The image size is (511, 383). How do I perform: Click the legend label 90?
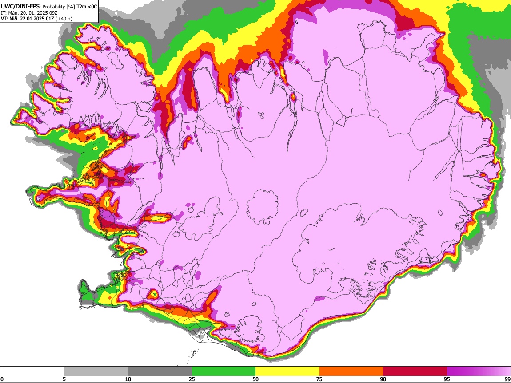(x=383, y=379)
